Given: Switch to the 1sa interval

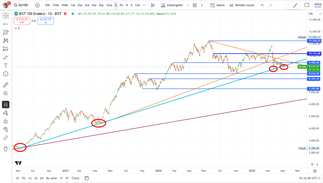Looking at the screenshot, I should 73,5.
